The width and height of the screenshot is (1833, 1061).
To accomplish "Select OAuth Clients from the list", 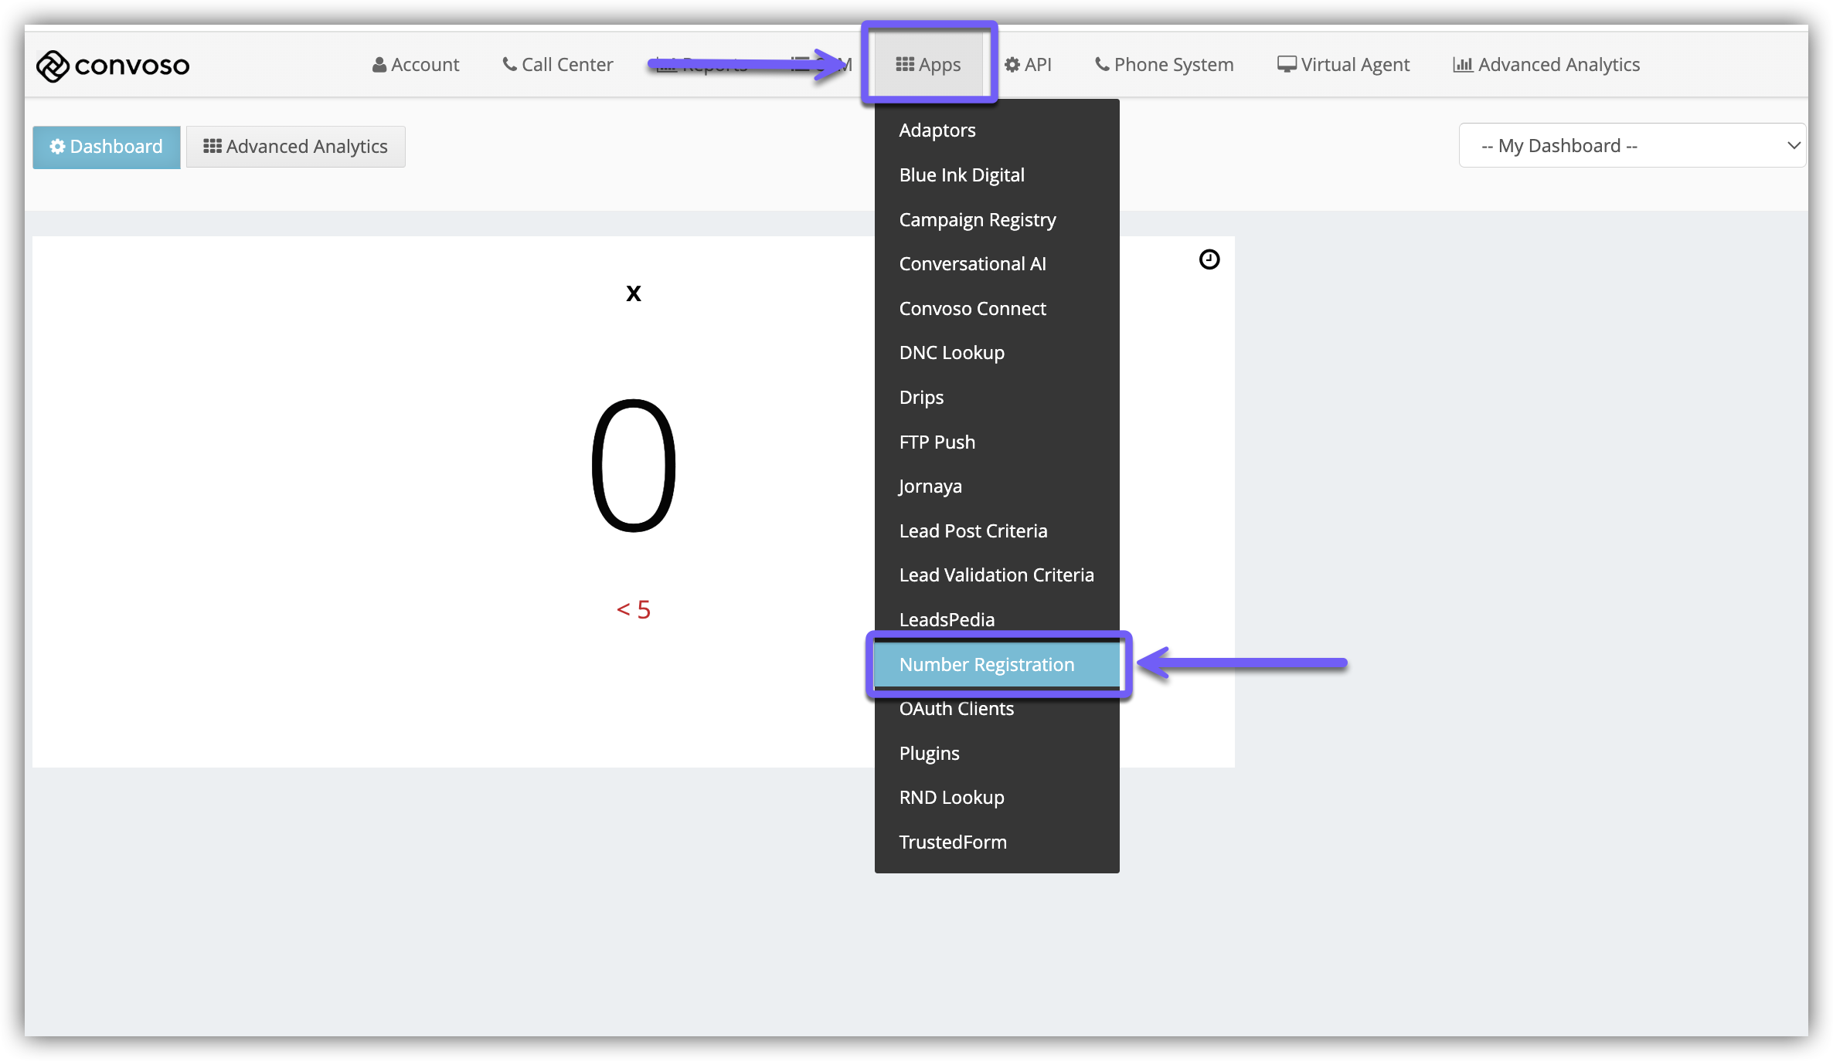I will 956,709.
